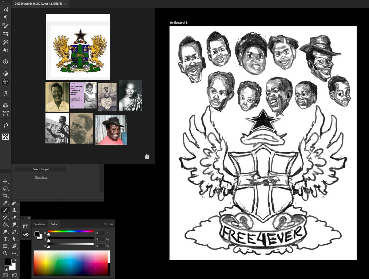
Task: Collapse the Color panel to icons
Action: 105,224
